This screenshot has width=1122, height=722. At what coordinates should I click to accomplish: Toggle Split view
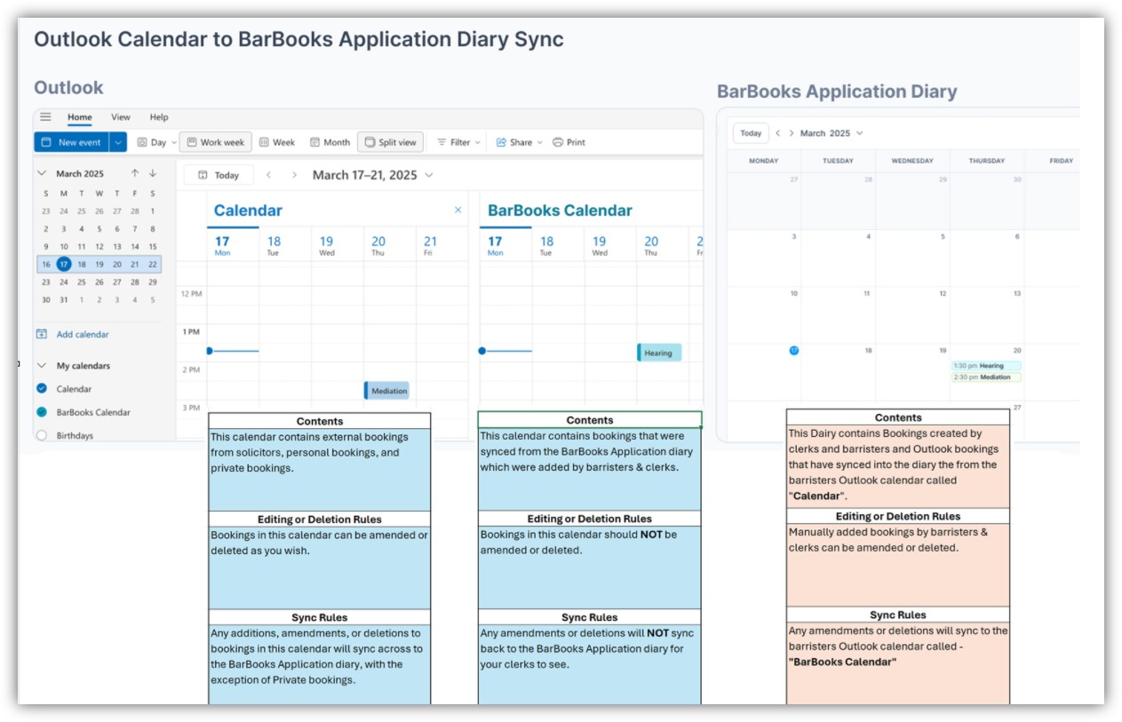coord(390,142)
